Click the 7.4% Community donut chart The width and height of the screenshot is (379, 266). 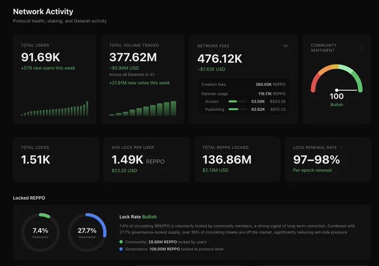40,233
